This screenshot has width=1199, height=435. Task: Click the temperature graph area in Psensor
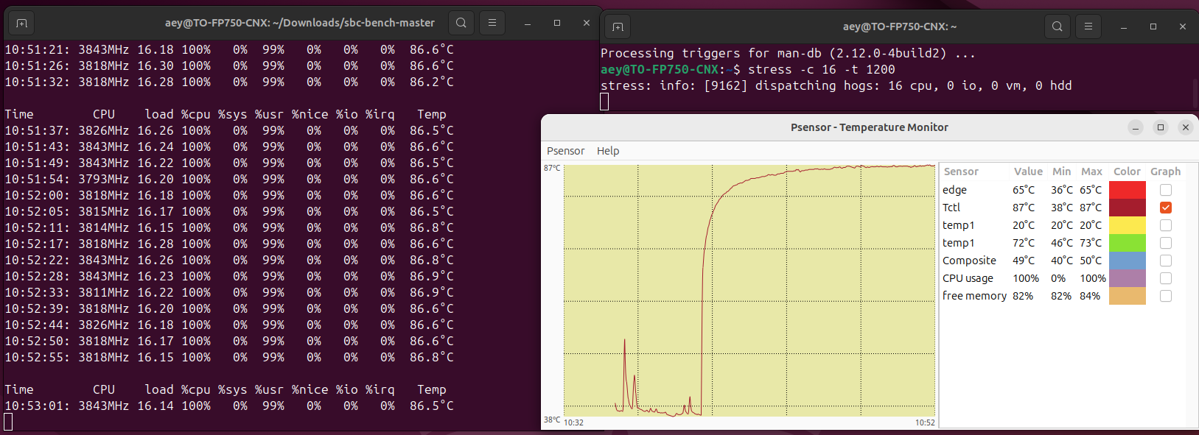point(749,290)
